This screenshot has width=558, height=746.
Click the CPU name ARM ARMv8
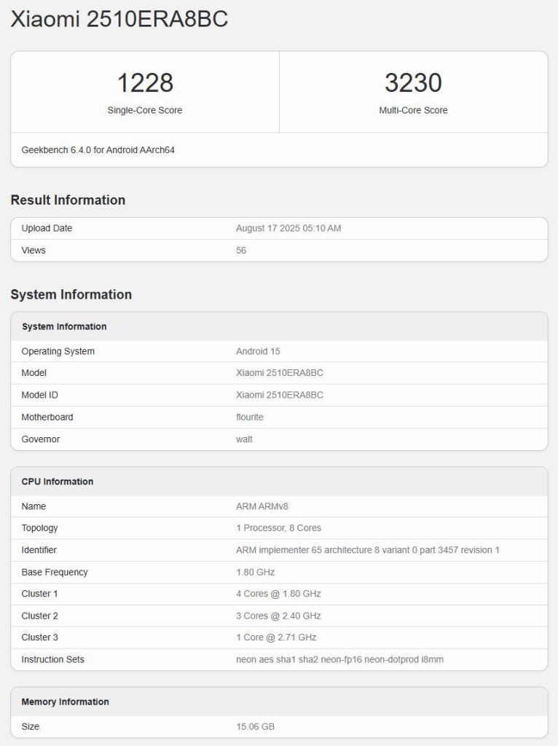(262, 506)
